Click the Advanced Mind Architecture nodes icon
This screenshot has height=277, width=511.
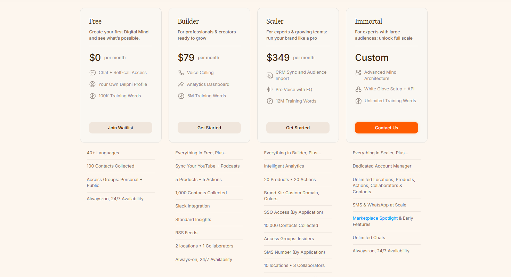(x=358, y=73)
